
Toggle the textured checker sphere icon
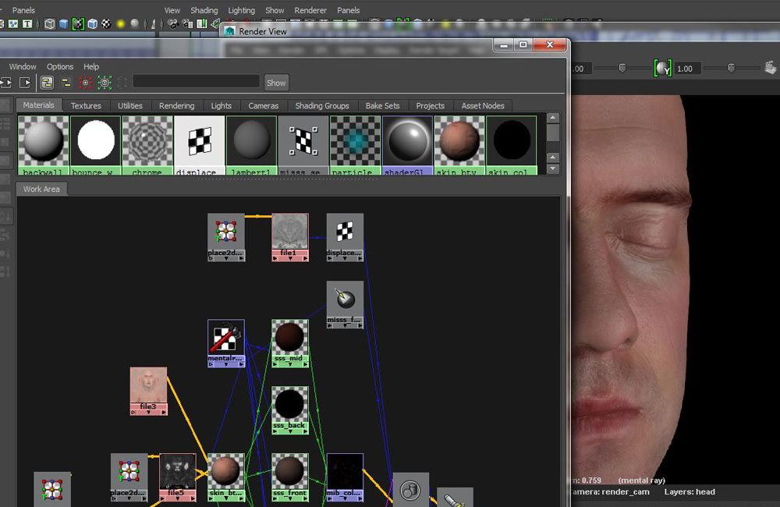tap(106, 24)
